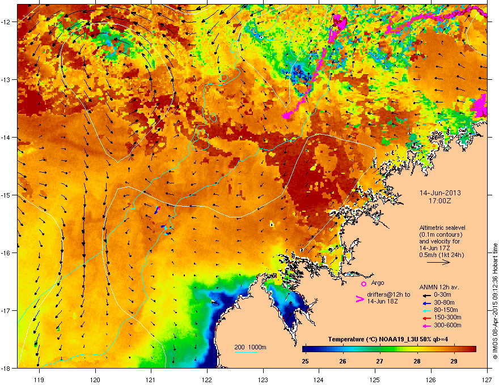This screenshot has width=499, height=385.
Task: Click the latitude axis label '-16'
Action: pyautogui.click(x=6, y=253)
